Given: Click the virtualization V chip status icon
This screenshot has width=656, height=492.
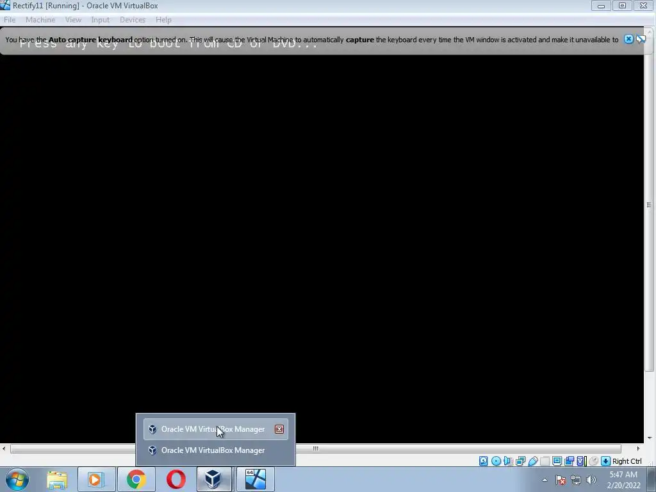Looking at the screenshot, I should tap(581, 461).
